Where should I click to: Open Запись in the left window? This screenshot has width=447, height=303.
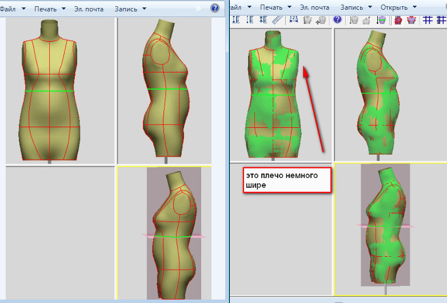click(x=126, y=9)
